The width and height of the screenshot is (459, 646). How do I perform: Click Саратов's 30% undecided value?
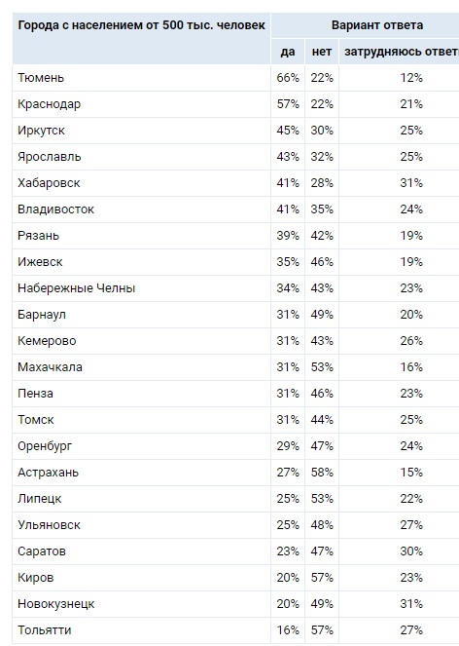pyautogui.click(x=411, y=551)
